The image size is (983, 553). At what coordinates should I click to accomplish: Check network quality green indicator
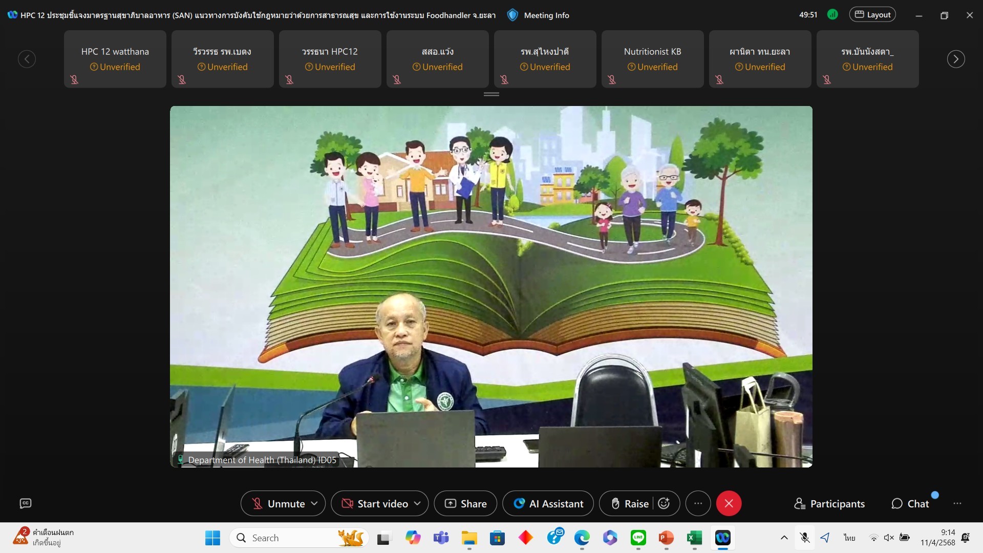point(833,14)
